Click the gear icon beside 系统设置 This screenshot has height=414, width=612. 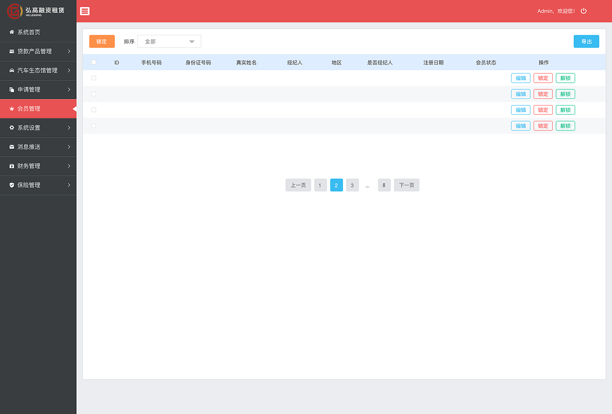[12, 127]
